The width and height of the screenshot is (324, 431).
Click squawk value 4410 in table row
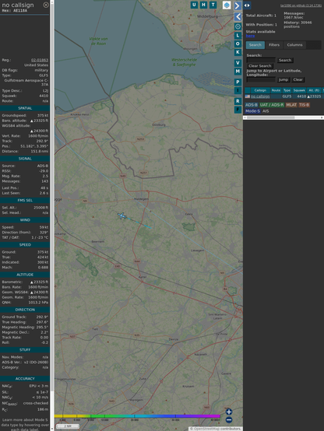301,96
